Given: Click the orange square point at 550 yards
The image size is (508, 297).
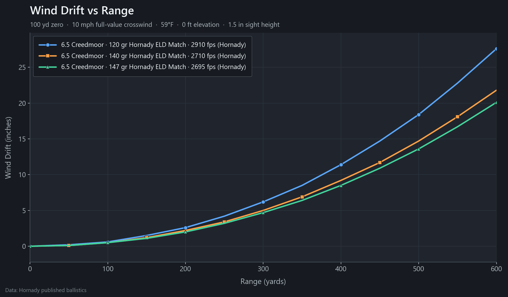Looking at the screenshot, I should tap(457, 117).
